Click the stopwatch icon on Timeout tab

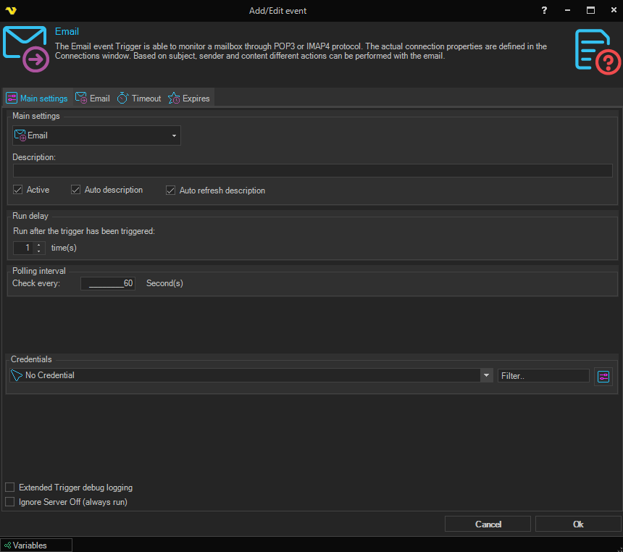click(x=122, y=99)
